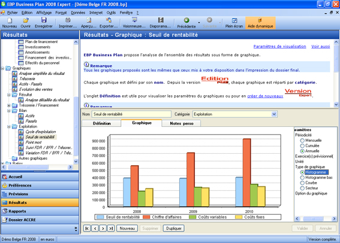
Task: Open the Affichage menu
Action: (x=44, y=13)
